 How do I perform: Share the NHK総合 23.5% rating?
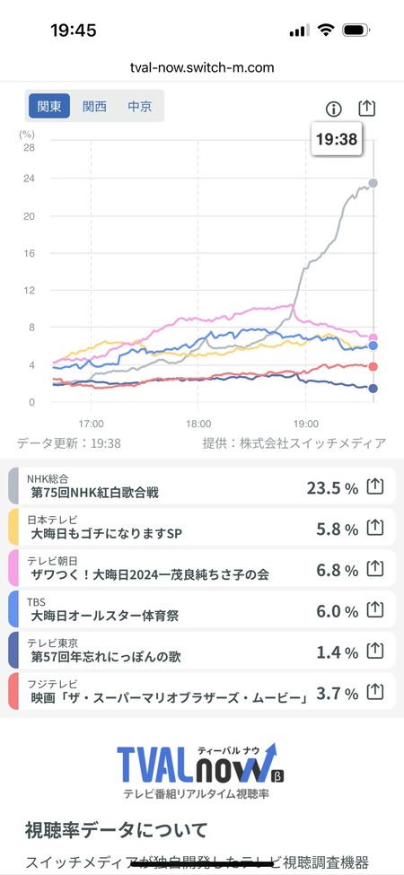click(375, 486)
